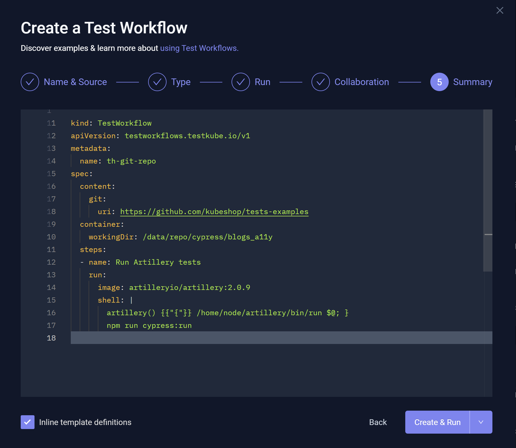Select the Name & Source step label
Screen dimensions: 516x448
75,82
